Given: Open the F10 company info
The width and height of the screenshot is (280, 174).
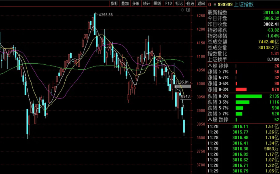Looking at the screenshot, I should (x=168, y=3).
